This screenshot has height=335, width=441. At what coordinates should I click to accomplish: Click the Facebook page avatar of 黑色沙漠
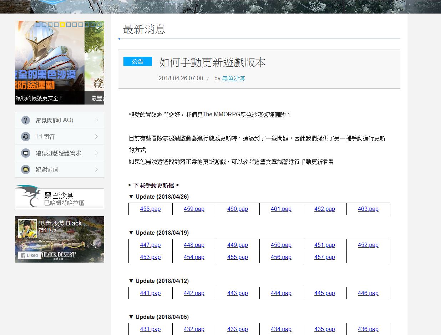pos(27,229)
